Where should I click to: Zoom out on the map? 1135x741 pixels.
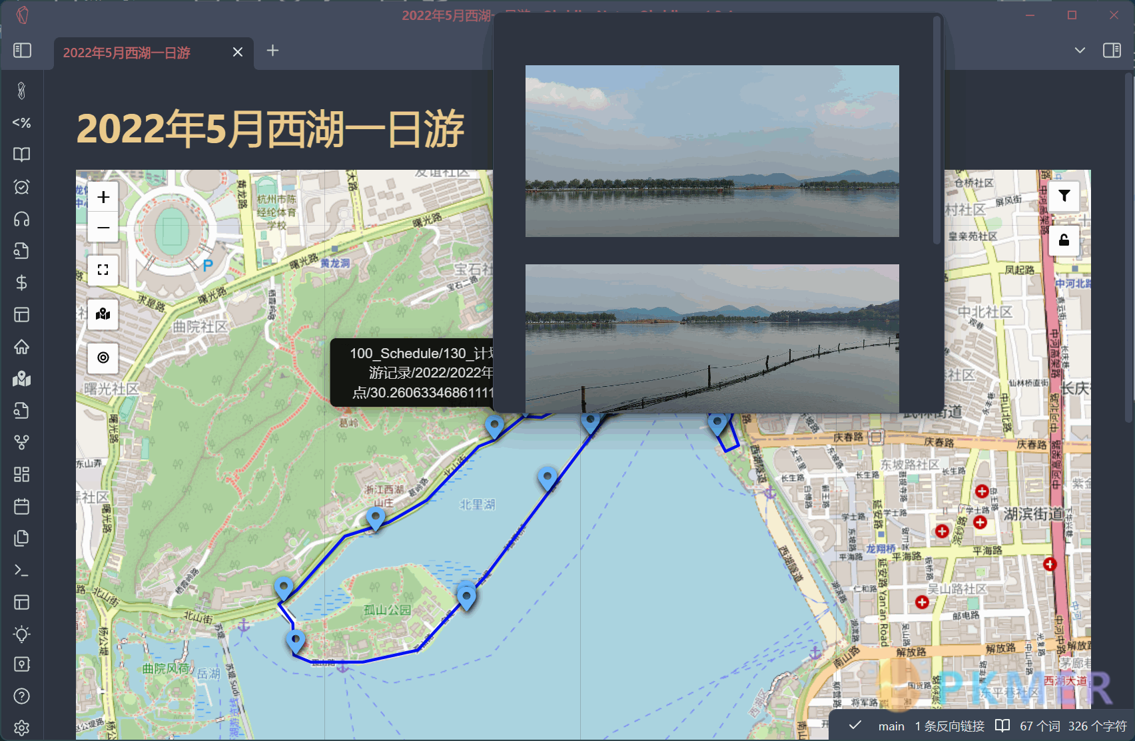click(103, 227)
